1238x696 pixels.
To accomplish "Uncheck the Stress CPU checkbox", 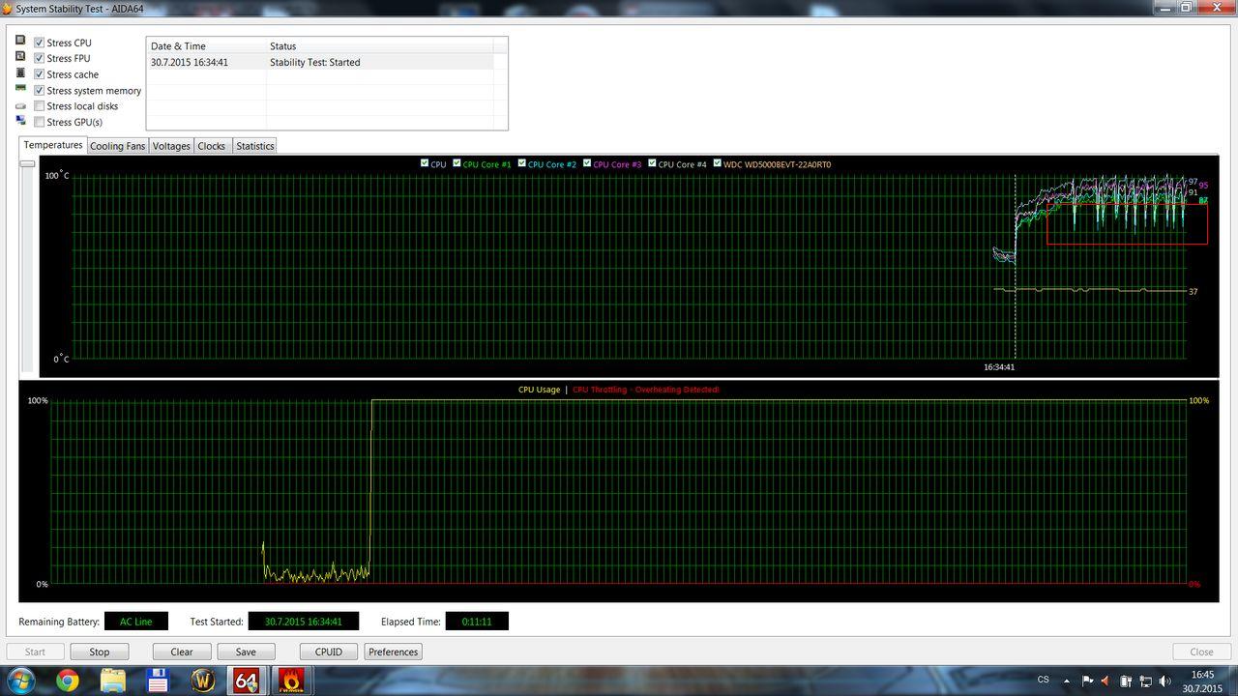I will point(39,43).
